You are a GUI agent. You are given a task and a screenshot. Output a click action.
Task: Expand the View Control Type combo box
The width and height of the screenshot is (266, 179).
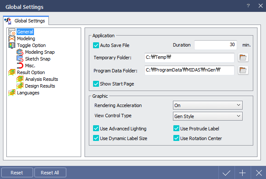(x=208, y=116)
